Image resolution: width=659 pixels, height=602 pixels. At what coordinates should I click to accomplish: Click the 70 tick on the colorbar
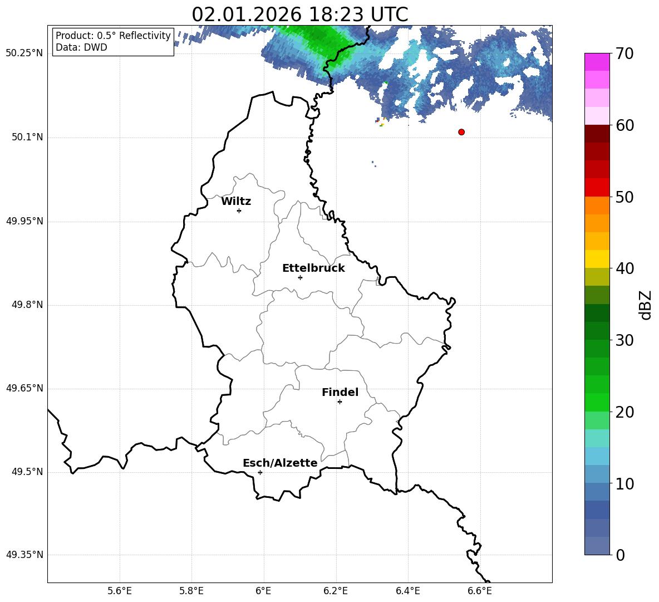[624, 54]
